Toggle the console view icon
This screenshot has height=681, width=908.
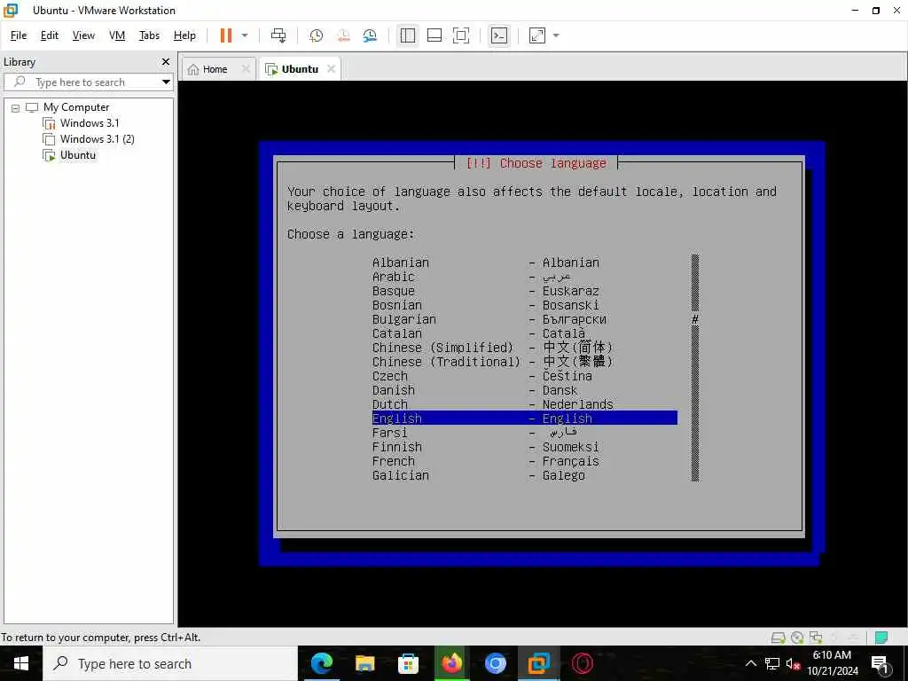pos(499,35)
